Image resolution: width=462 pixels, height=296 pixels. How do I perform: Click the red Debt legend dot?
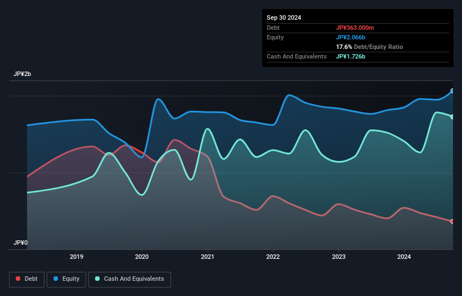(x=18, y=279)
